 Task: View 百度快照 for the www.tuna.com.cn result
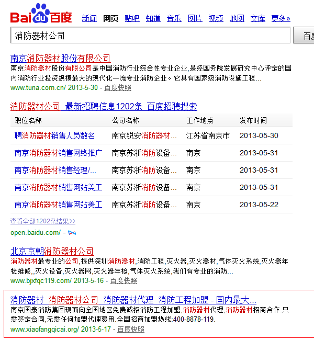pos(118,87)
